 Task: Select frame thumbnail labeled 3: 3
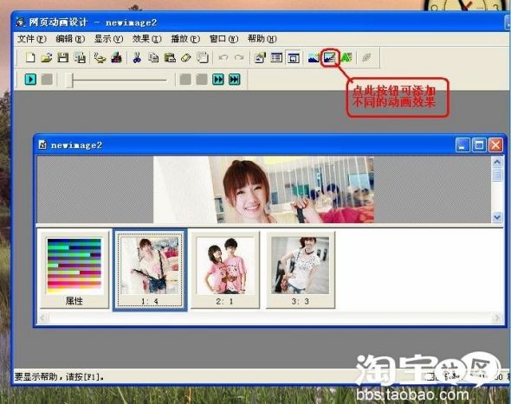[x=301, y=270]
